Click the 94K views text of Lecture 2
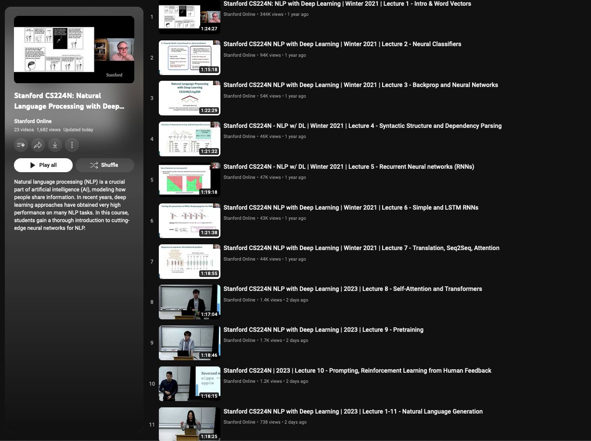This screenshot has width=591, height=441. 270,55
